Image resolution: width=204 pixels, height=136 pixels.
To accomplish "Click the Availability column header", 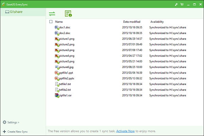I will tap(157, 22).
